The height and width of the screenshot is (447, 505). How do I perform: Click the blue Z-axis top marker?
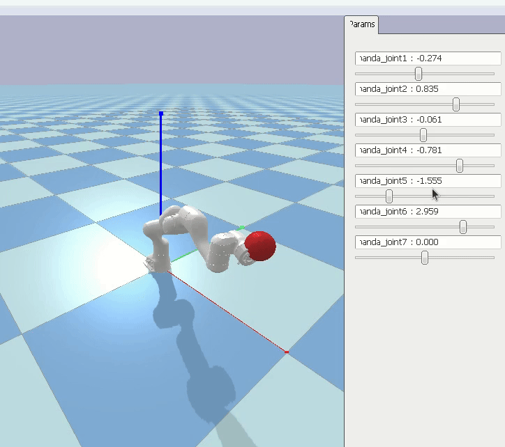(x=161, y=113)
